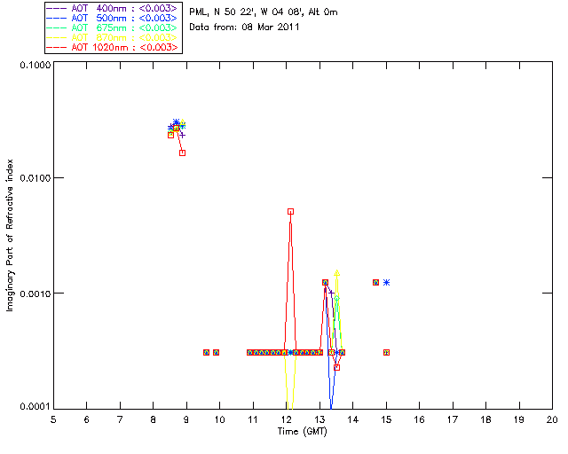
Task: Click the AOT 400nm legend entry
Action: 113,8
